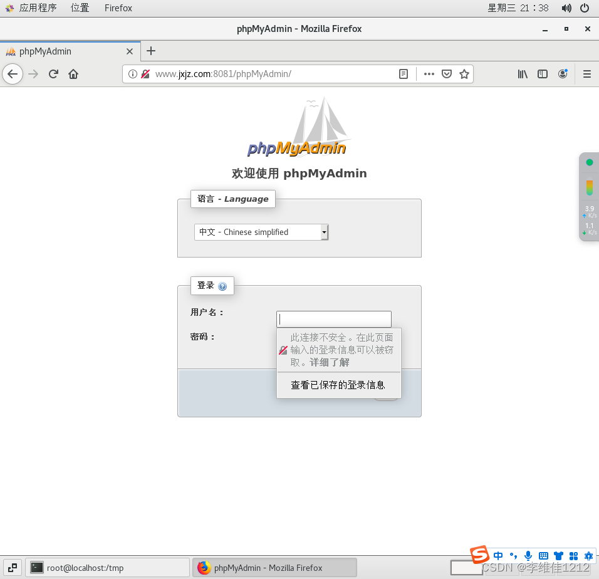Select the phpMyAdmin browser tab
The height and width of the screenshot is (579, 599).
[x=70, y=51]
